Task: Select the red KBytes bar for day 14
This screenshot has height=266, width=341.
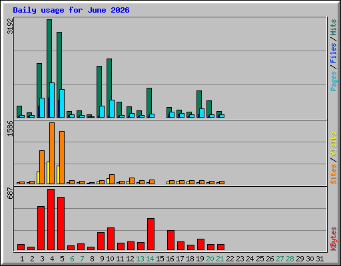Action: [x=151, y=234]
